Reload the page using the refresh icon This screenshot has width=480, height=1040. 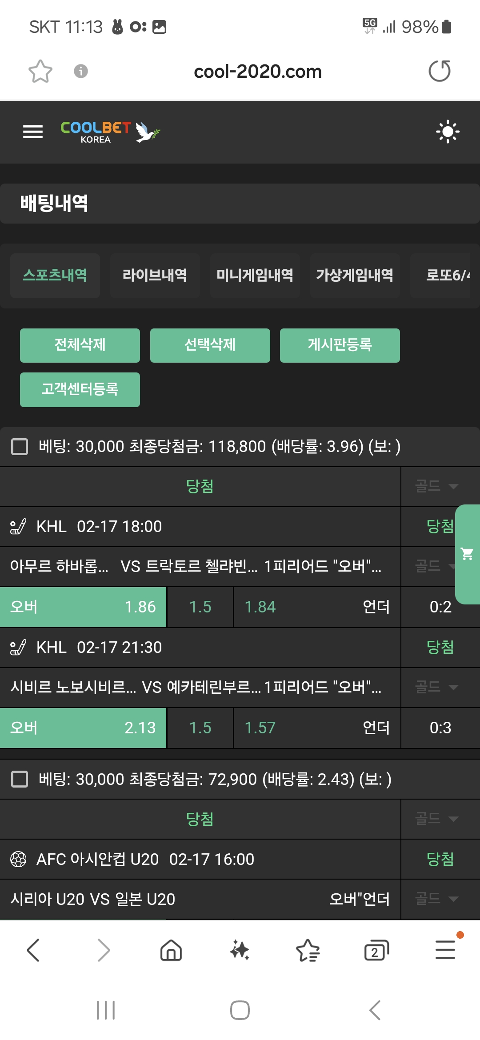click(440, 71)
